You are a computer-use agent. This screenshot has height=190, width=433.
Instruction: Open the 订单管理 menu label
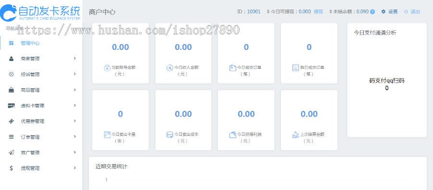[x=30, y=137]
